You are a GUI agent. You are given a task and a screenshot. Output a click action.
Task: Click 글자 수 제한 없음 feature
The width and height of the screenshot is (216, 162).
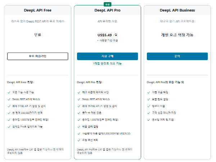(x=92, y=113)
